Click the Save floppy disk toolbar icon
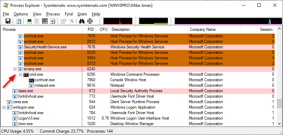The height and width of the screenshot is (135, 283). (x=8, y=21)
